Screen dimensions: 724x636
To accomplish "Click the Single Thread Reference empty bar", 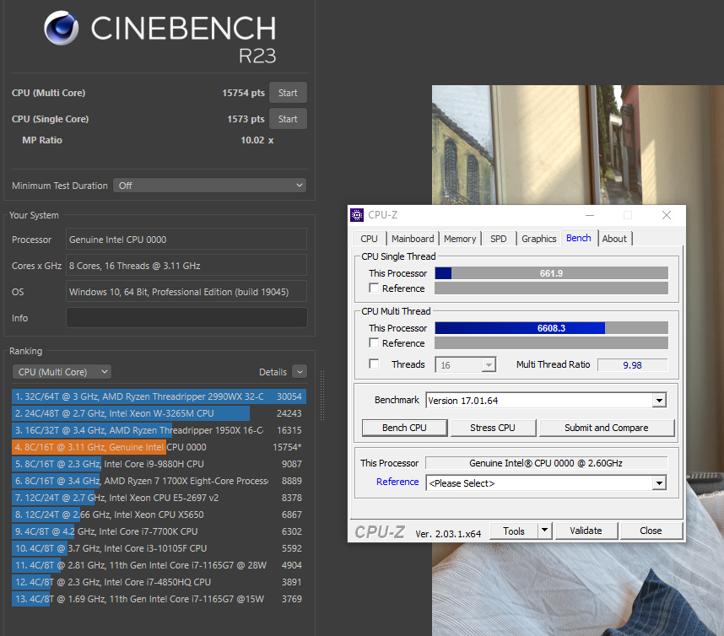I will tap(551, 288).
